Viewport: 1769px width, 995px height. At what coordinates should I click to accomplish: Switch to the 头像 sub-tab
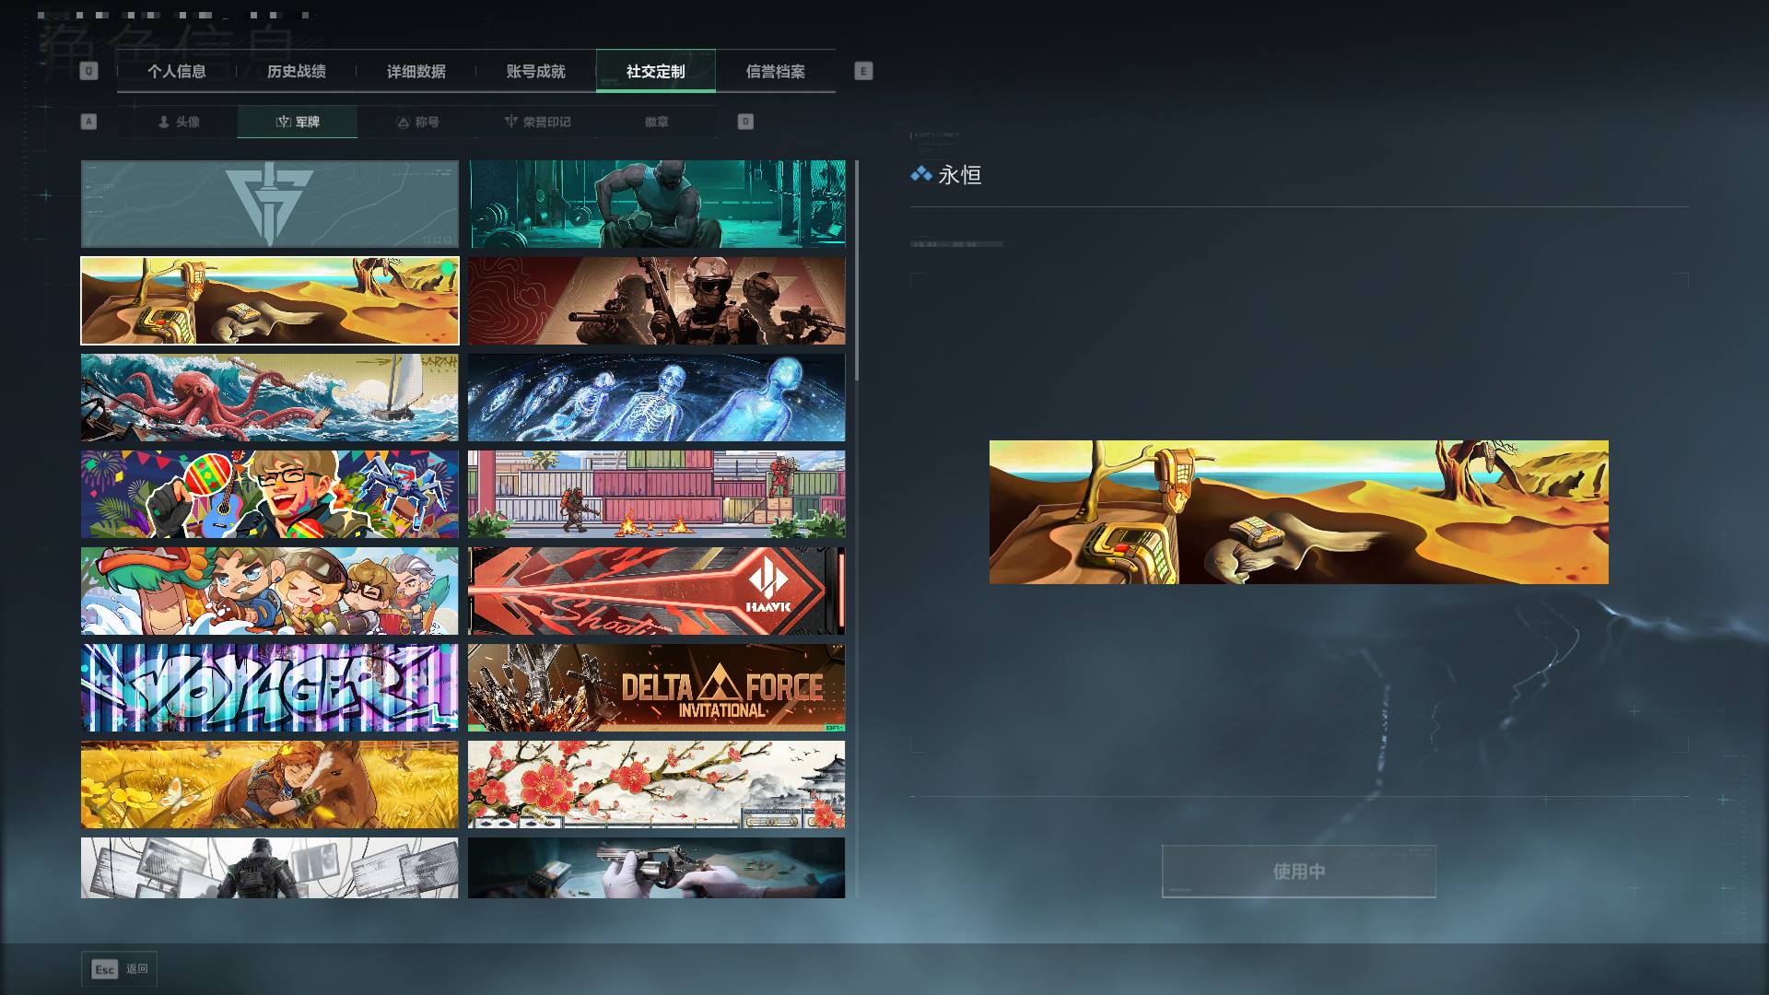click(178, 122)
